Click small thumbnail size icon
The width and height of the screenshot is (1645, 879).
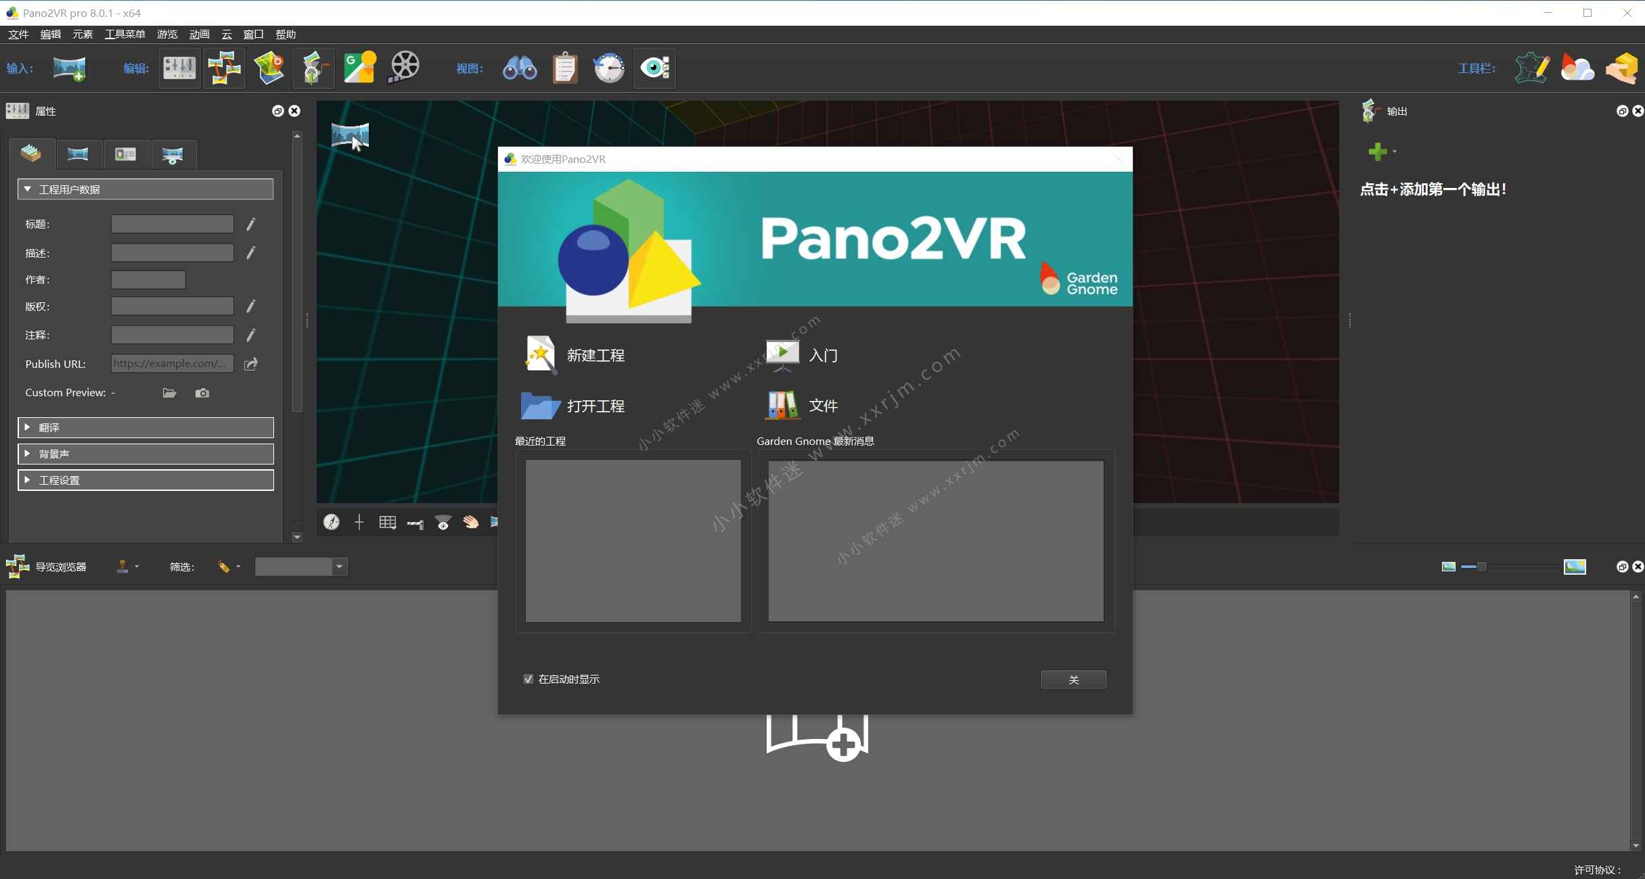pos(1448,567)
